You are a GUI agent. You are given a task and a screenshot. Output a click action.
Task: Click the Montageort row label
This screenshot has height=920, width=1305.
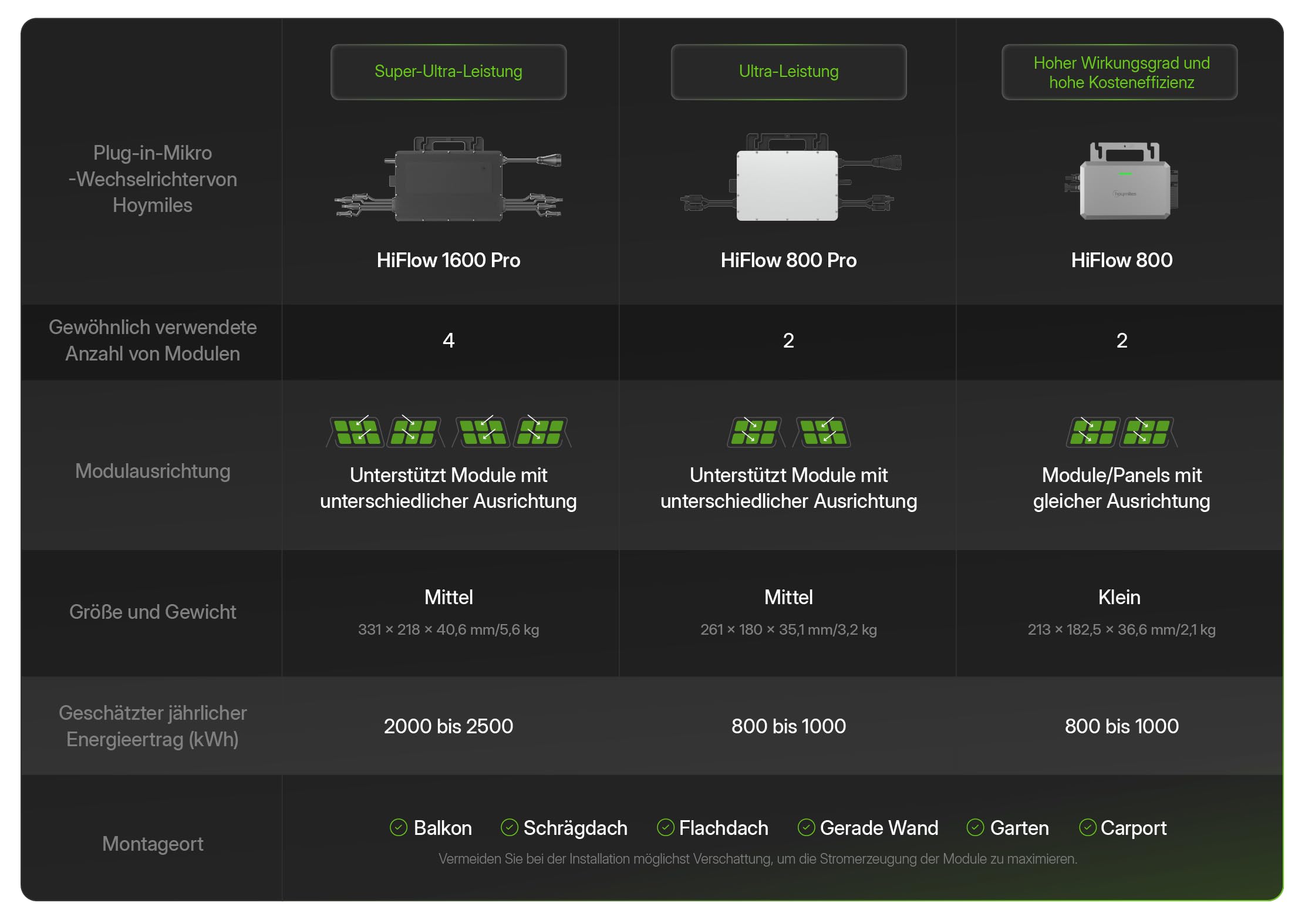pyautogui.click(x=153, y=844)
